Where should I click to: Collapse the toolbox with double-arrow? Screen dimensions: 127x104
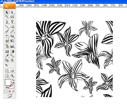coord(4,3)
